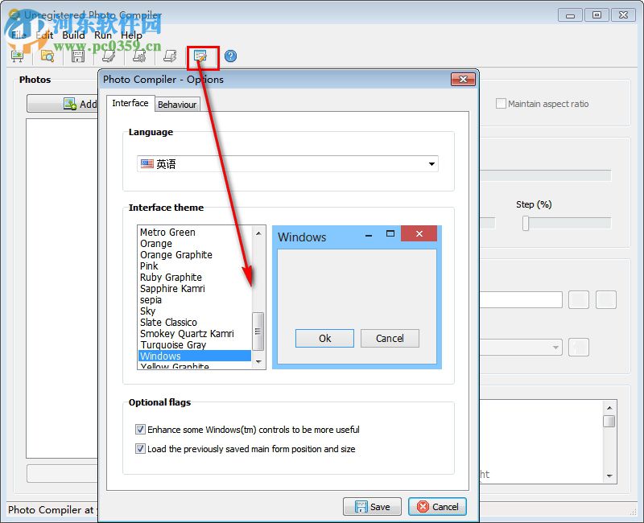The height and width of the screenshot is (523, 644).
Task: Cancel the Options dialog
Action: [x=437, y=507]
